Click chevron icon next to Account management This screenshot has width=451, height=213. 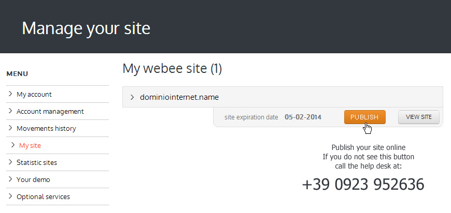click(x=10, y=111)
